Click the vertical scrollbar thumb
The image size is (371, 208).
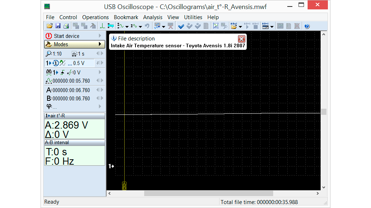324,112
